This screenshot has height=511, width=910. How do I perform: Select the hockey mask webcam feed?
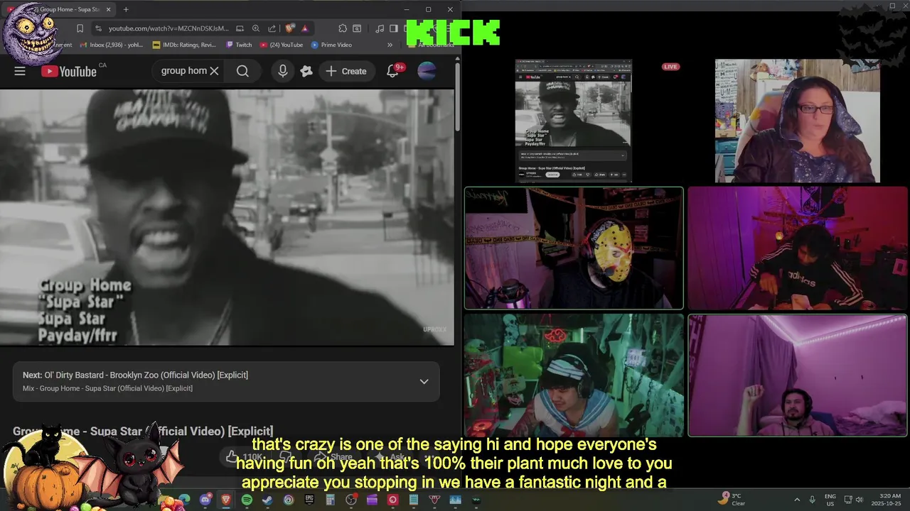[x=574, y=248]
